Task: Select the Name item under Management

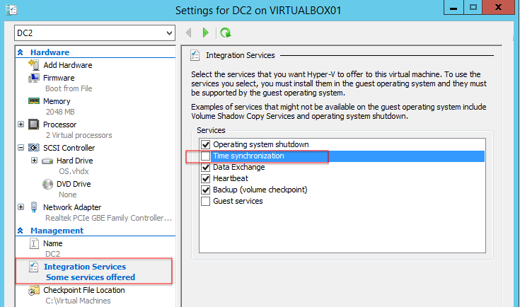Action: coord(53,243)
